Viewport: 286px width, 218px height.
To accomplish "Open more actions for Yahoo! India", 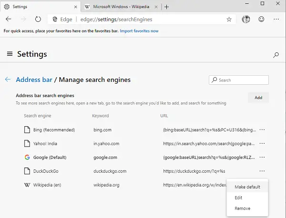I will pos(262,144).
